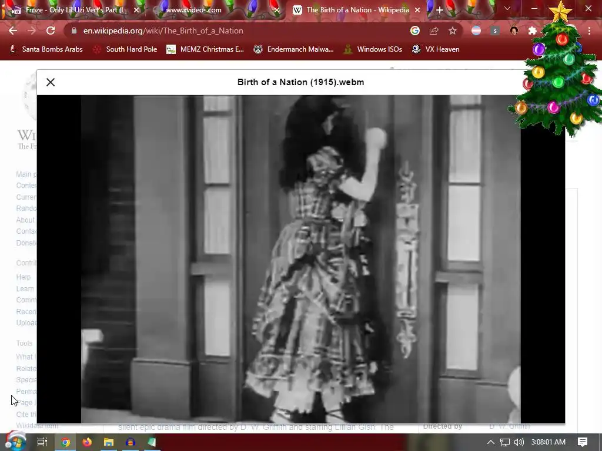Close the Froze Lil Uzi Vert tab
The image size is (602, 451).
(x=136, y=10)
